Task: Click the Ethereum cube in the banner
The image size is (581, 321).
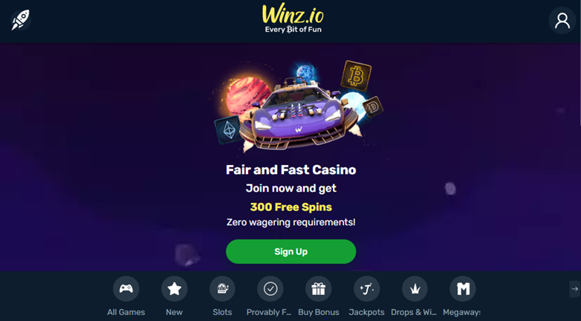Action: pyautogui.click(x=229, y=130)
